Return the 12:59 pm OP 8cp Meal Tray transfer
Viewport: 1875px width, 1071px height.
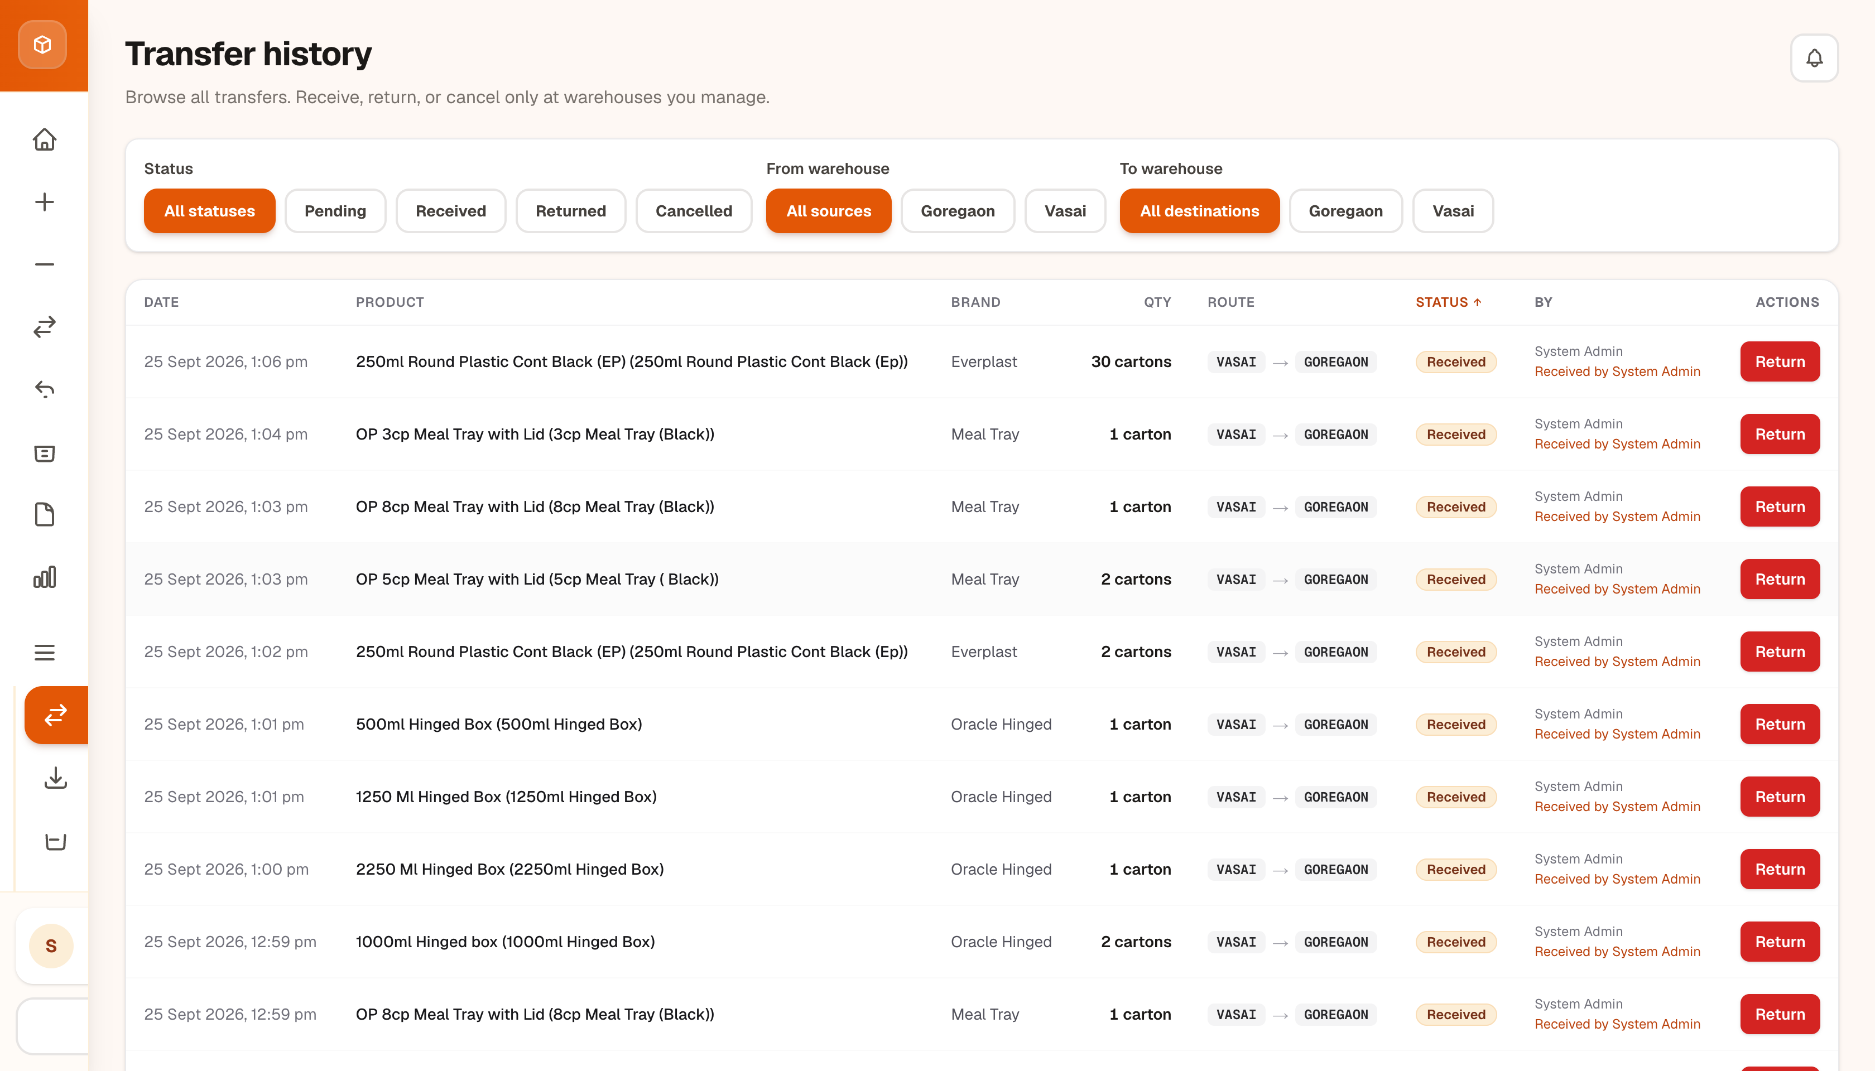pyautogui.click(x=1780, y=1014)
